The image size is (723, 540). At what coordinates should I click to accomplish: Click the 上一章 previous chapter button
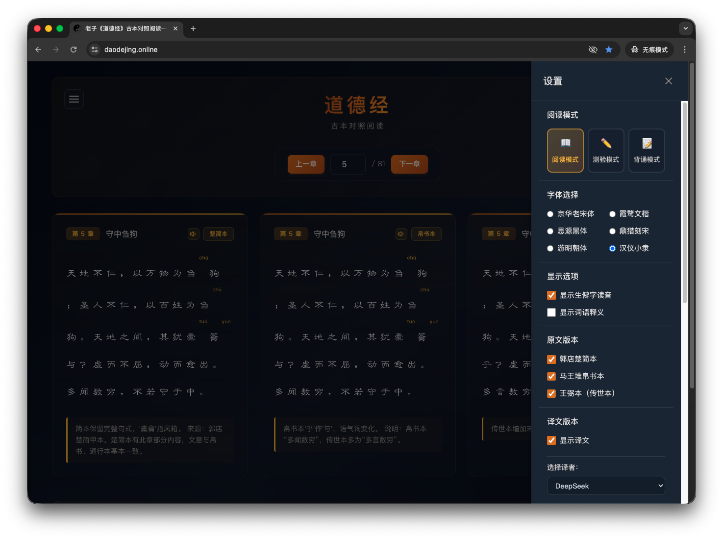pyautogui.click(x=306, y=164)
